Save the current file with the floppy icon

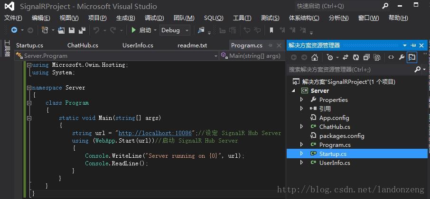coord(72,30)
